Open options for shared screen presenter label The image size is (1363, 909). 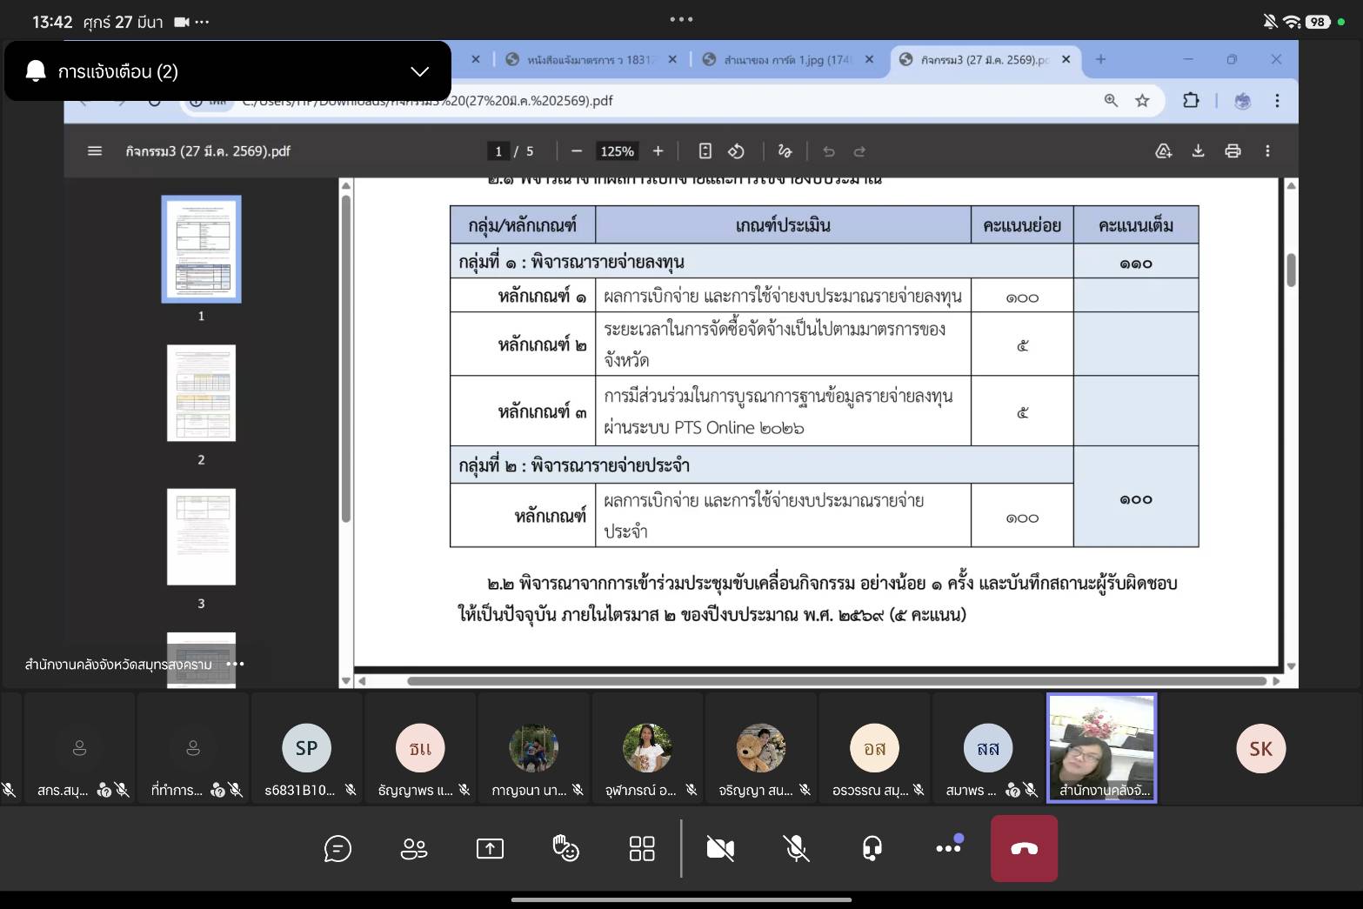(x=235, y=664)
